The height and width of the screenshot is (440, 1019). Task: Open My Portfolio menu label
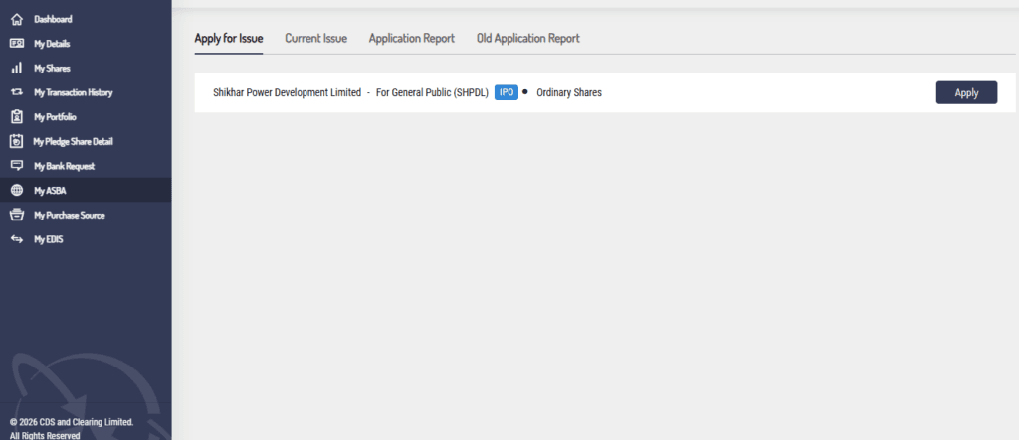(x=56, y=117)
